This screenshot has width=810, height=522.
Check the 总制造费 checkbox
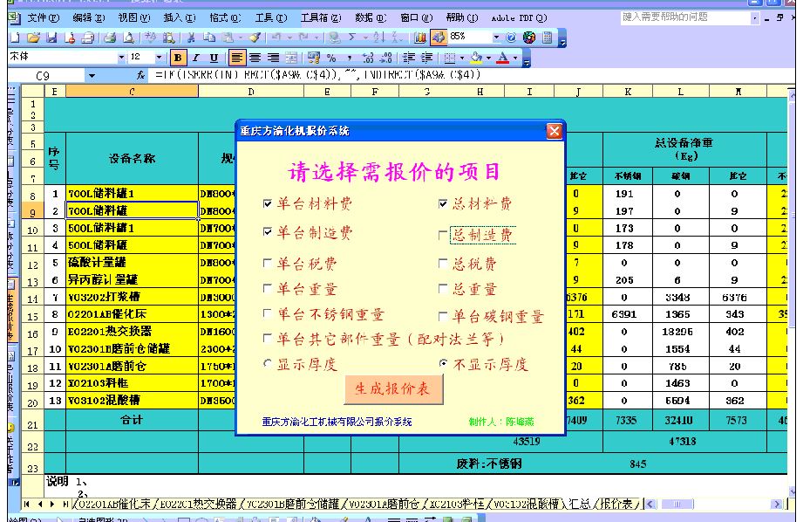coord(443,235)
